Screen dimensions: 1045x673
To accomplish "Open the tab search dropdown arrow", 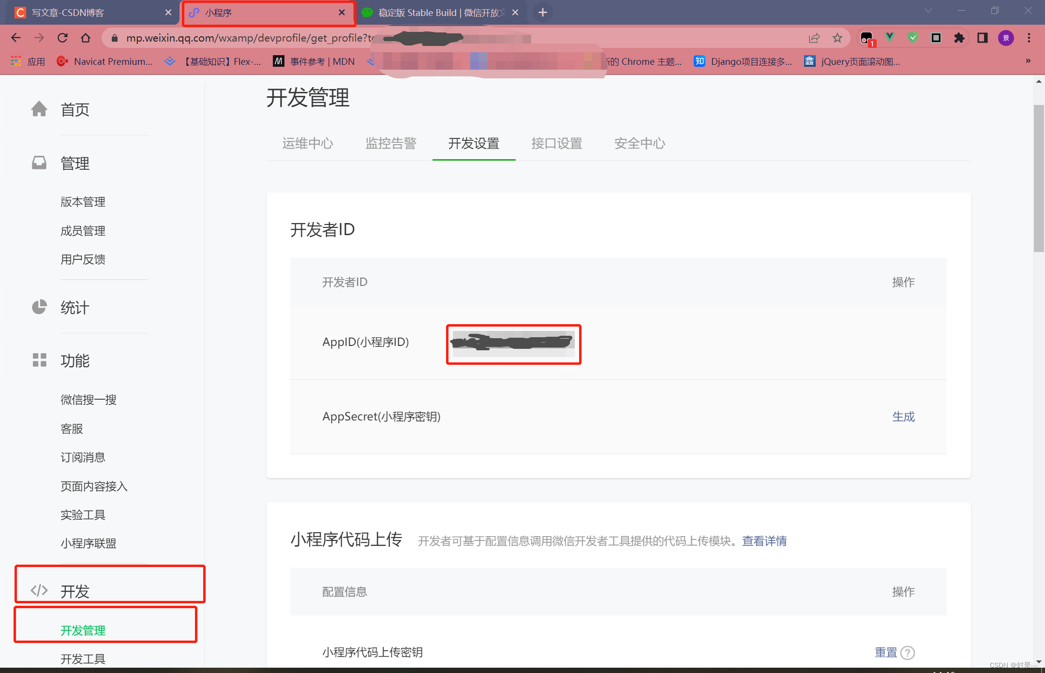I will click(x=928, y=11).
